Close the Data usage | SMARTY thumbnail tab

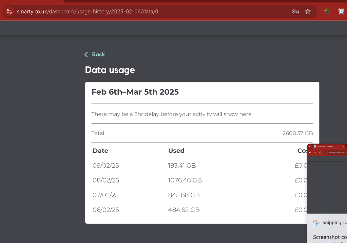pyautogui.click(x=343, y=146)
